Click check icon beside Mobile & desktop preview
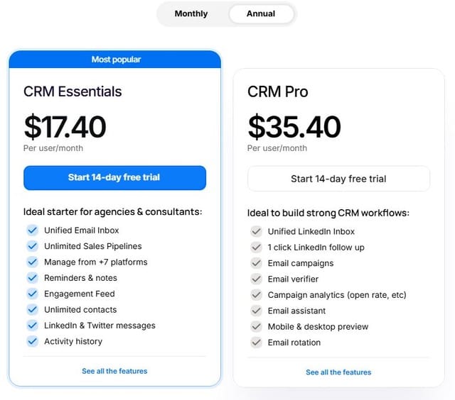455x400 pixels. point(257,326)
